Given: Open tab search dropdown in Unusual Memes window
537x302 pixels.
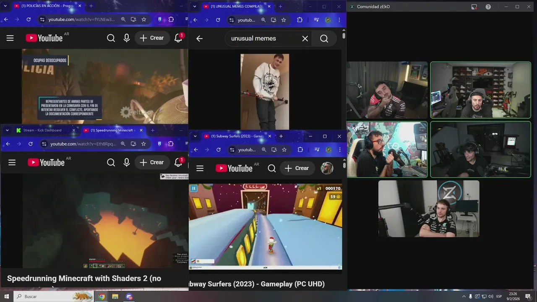Looking at the screenshot, I should [x=195, y=6].
